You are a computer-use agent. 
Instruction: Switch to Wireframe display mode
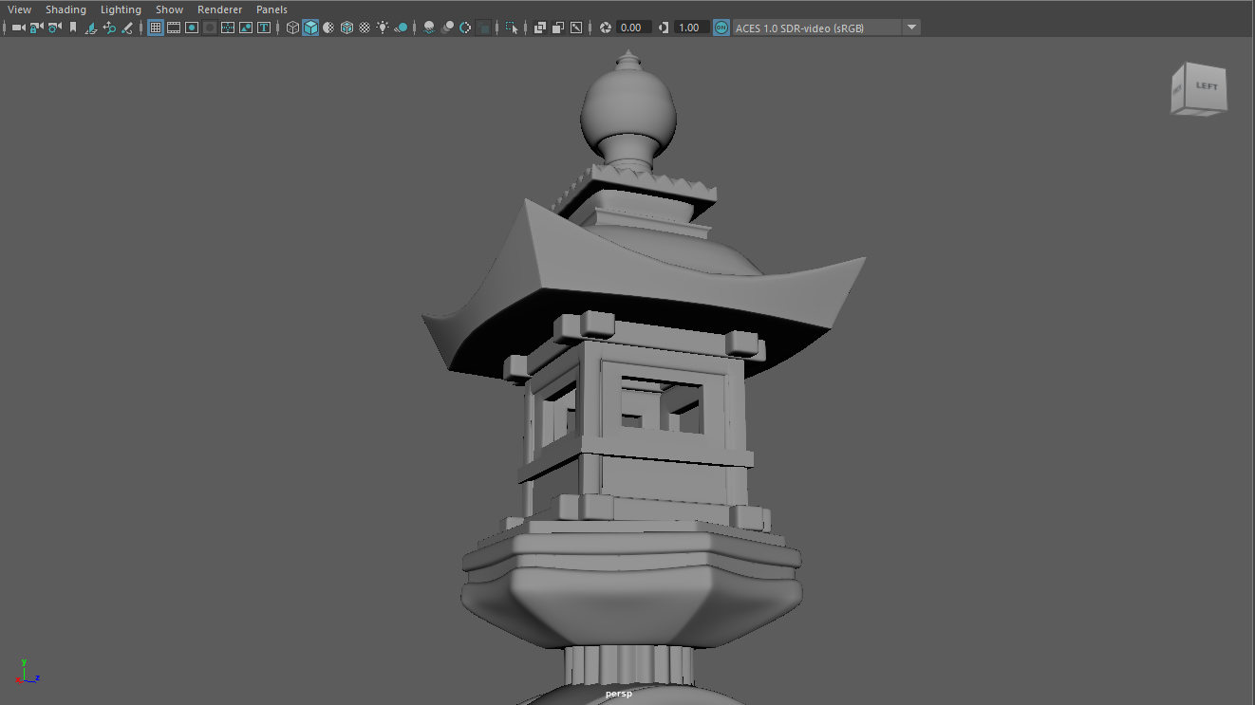(x=292, y=28)
